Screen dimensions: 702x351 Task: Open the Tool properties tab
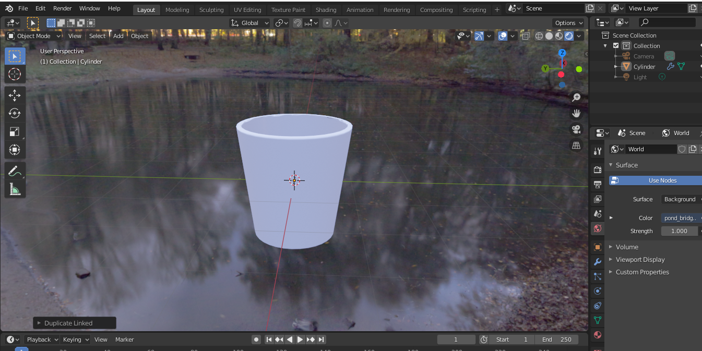click(x=598, y=151)
